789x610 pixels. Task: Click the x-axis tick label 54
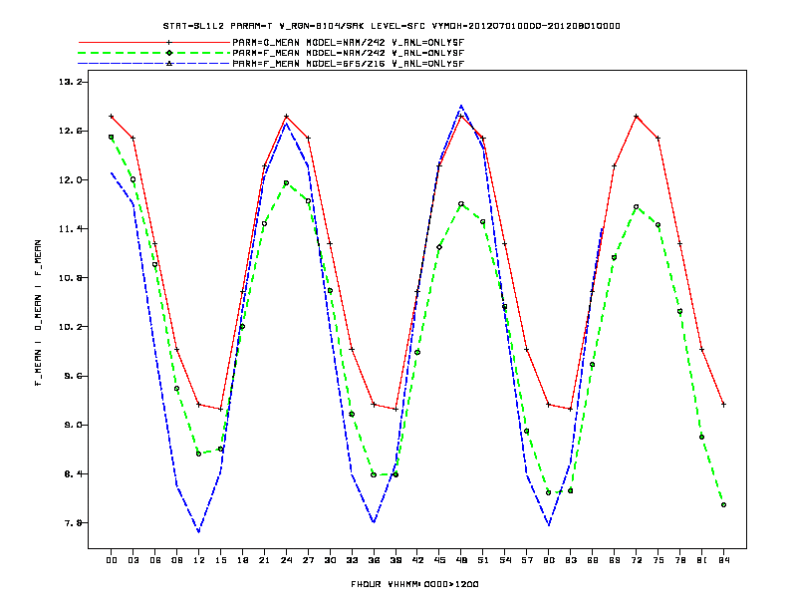point(505,560)
